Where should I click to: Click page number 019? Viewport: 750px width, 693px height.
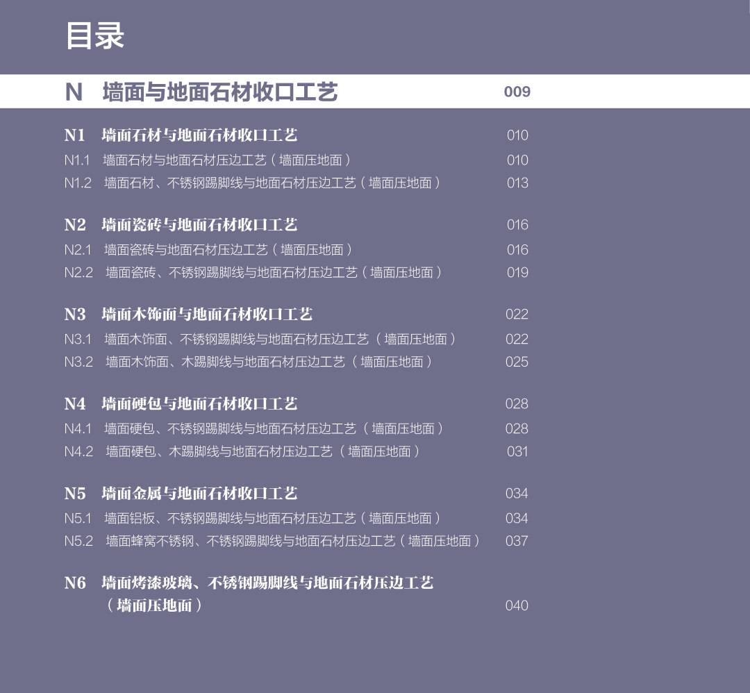click(517, 272)
